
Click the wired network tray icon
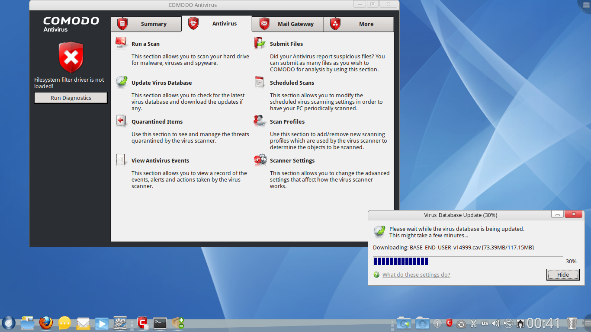coord(520,323)
